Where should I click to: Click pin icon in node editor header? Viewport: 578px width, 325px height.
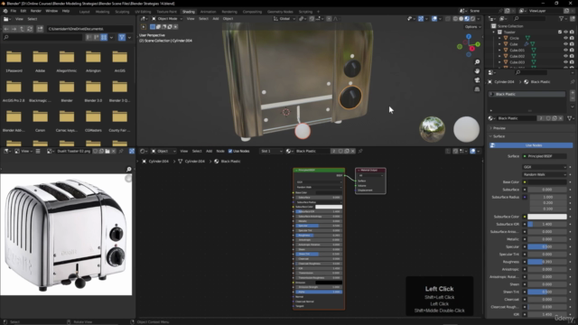pos(360,151)
